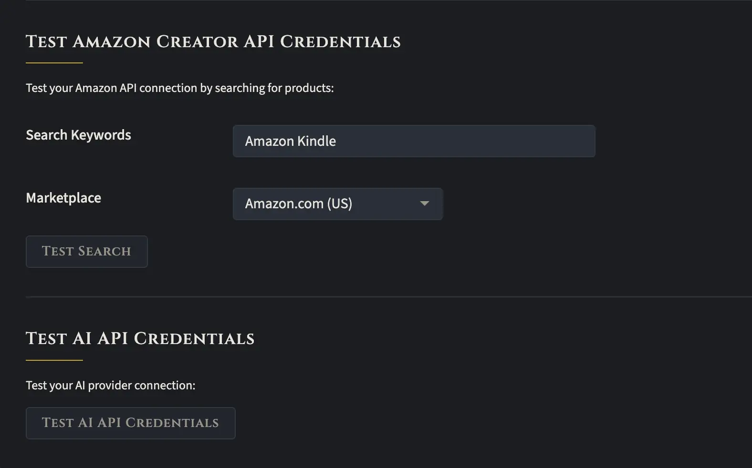Click "Test your AI provider connection" text
This screenshot has width=752, height=468.
point(110,386)
